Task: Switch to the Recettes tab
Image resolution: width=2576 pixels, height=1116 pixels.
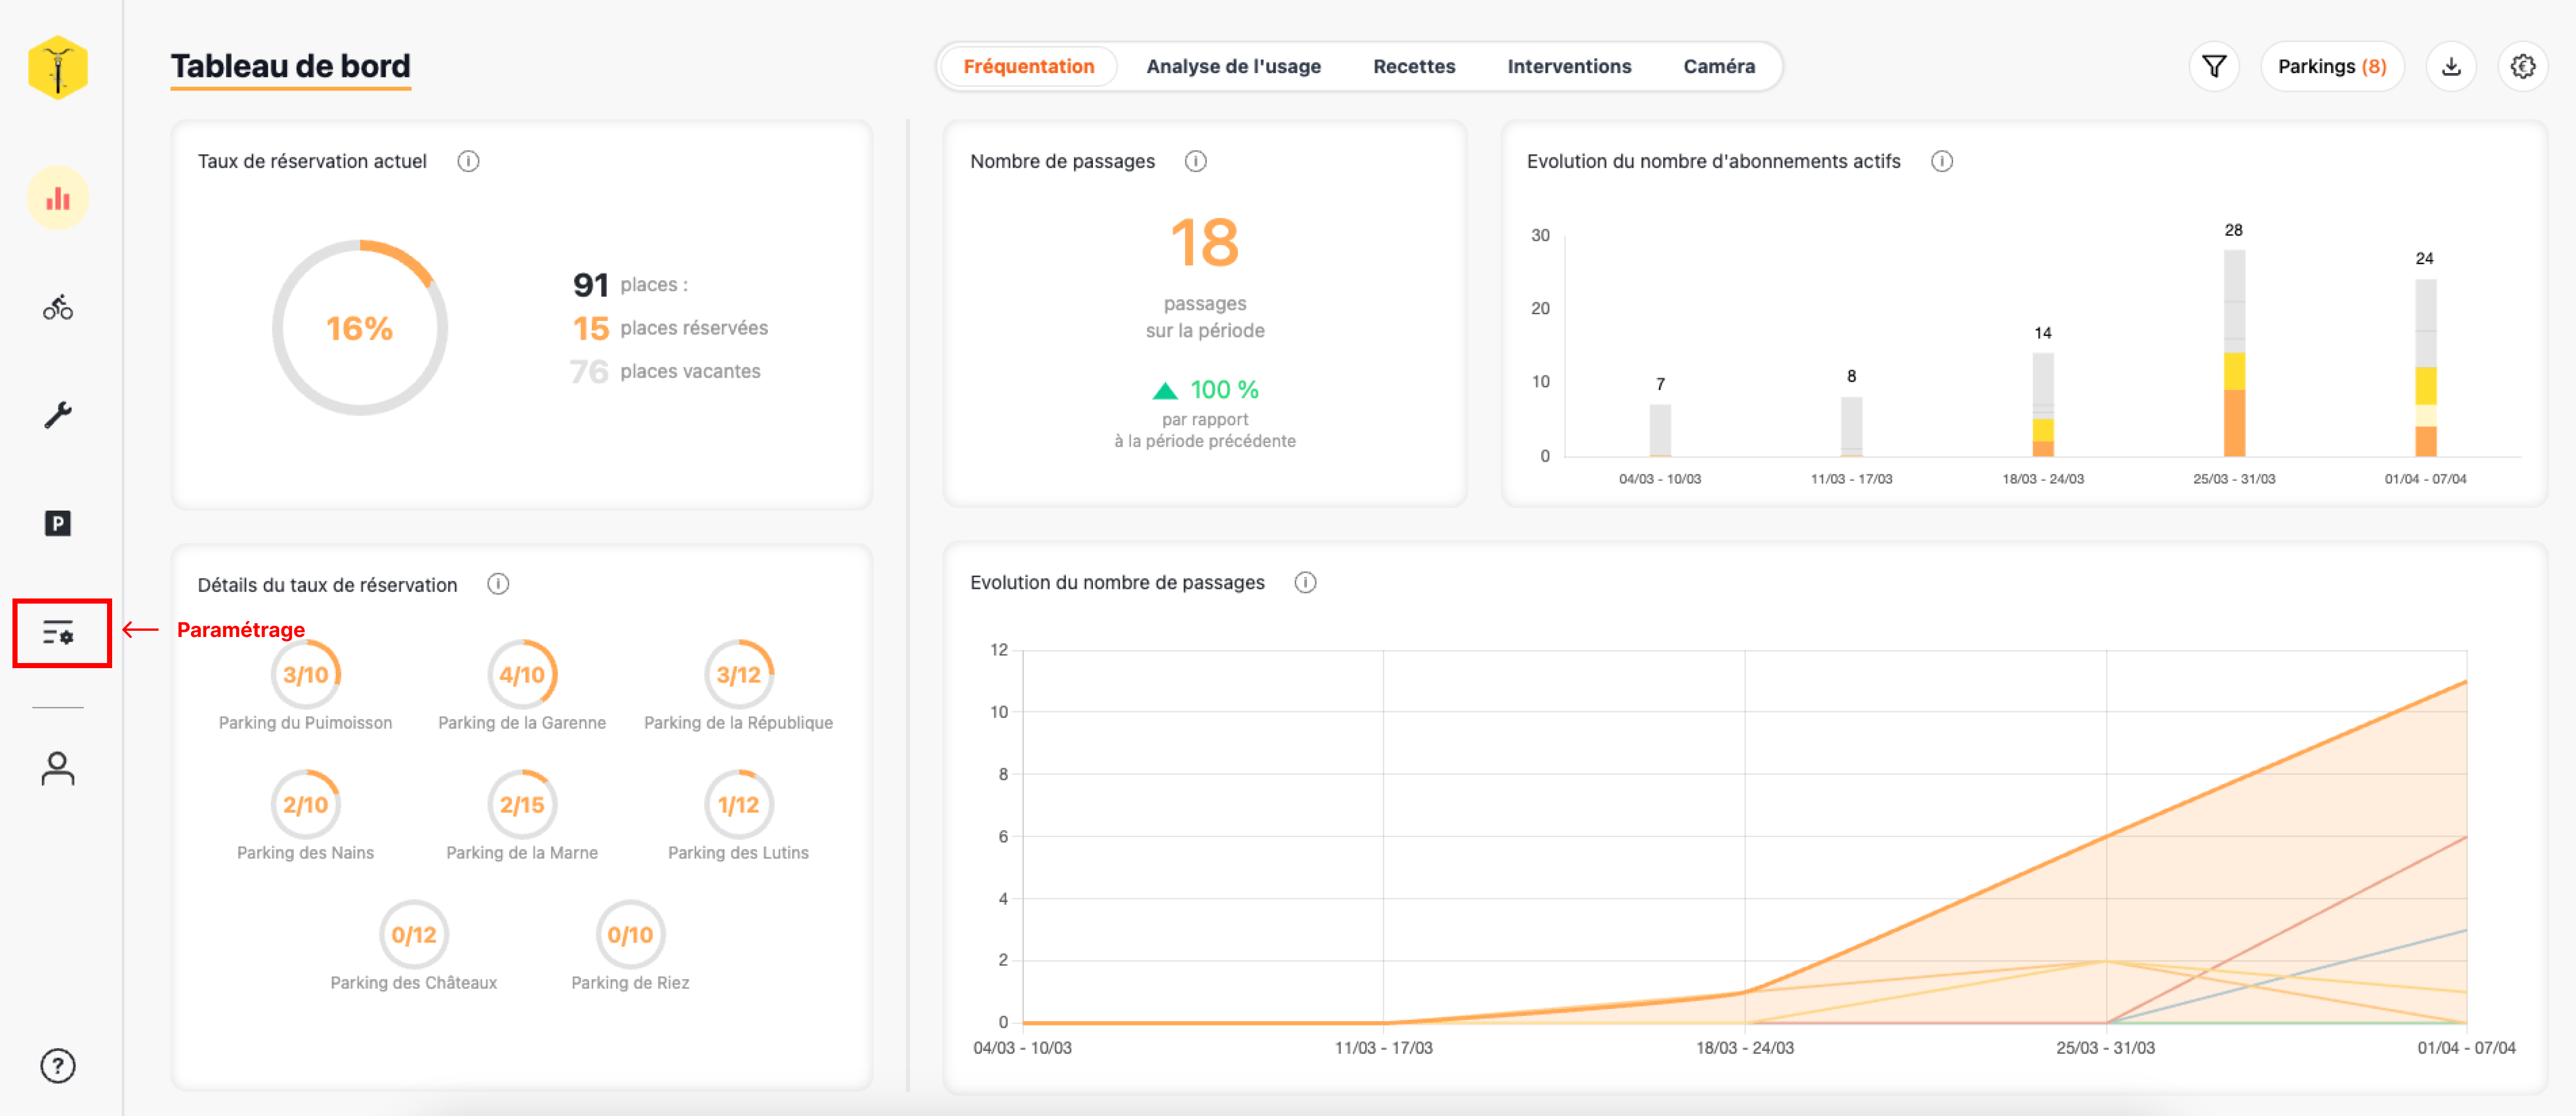Action: (1413, 67)
